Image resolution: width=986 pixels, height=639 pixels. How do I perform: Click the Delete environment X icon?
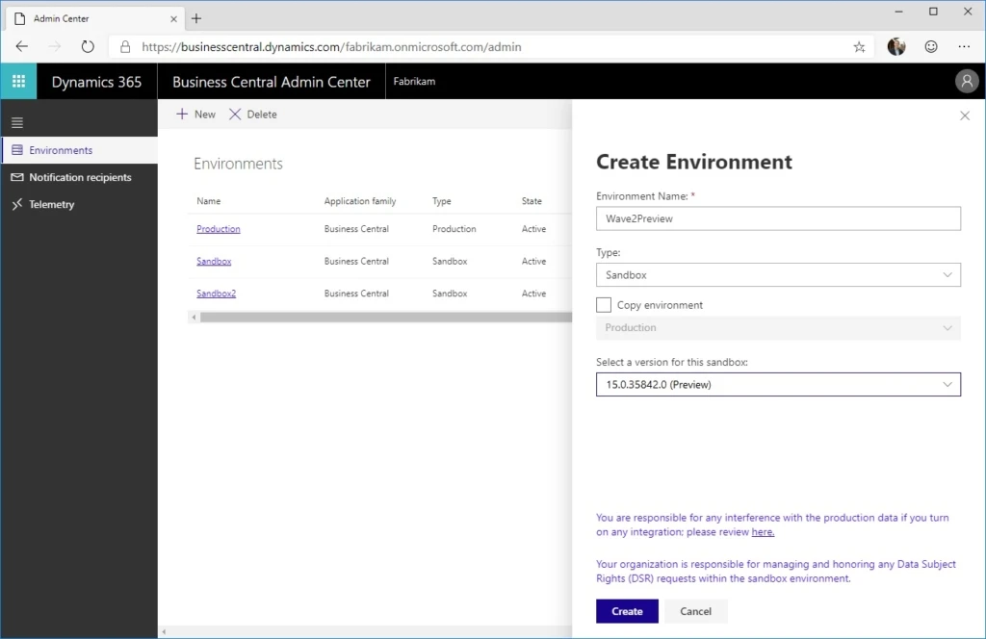pos(235,114)
